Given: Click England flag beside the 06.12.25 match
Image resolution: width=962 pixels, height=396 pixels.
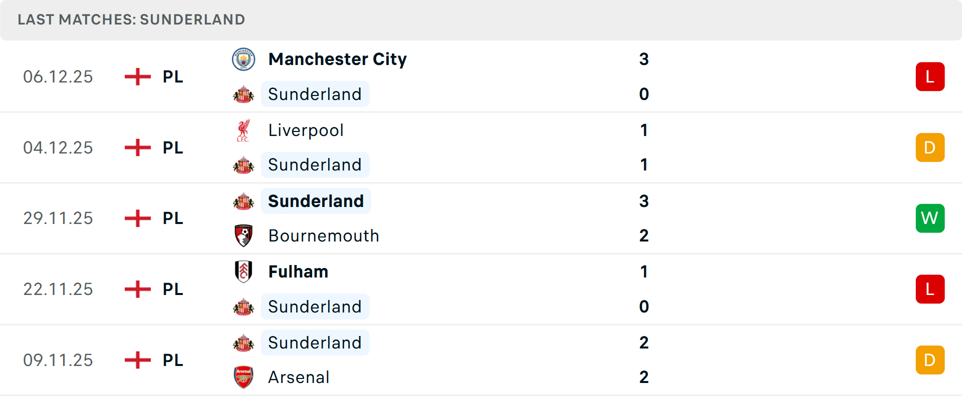Looking at the screenshot, I should 137,76.
